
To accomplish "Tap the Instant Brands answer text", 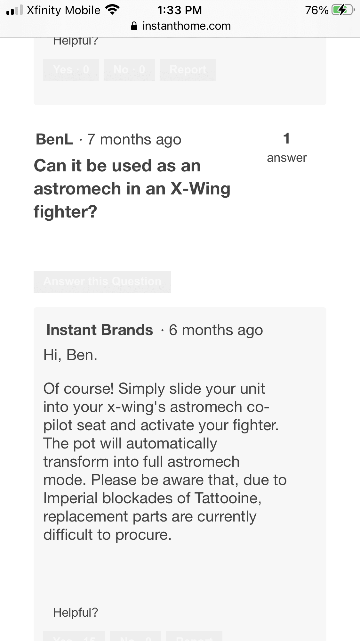I will pos(164,461).
